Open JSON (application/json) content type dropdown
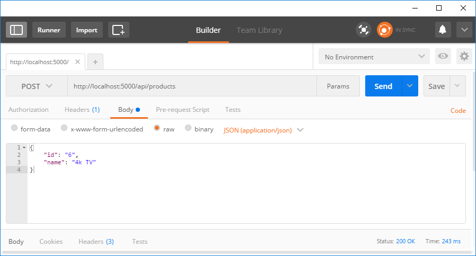The width and height of the screenshot is (476, 256). tap(263, 130)
